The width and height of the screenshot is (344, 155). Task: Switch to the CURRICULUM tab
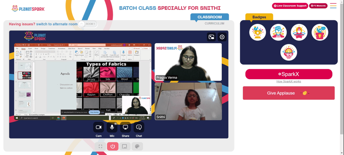214,23
